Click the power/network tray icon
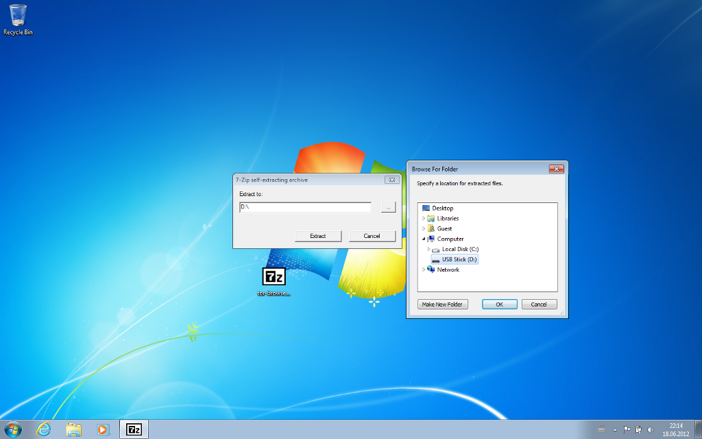 638,429
